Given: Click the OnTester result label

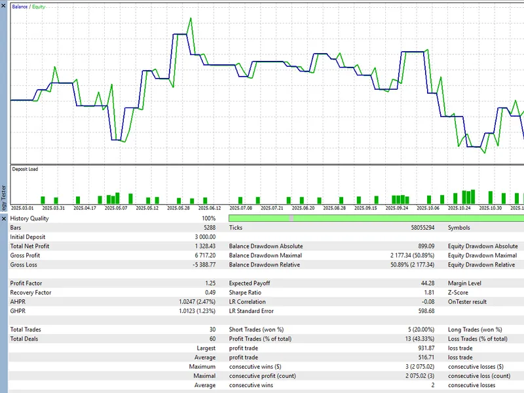Looking at the screenshot, I should coord(467,302).
